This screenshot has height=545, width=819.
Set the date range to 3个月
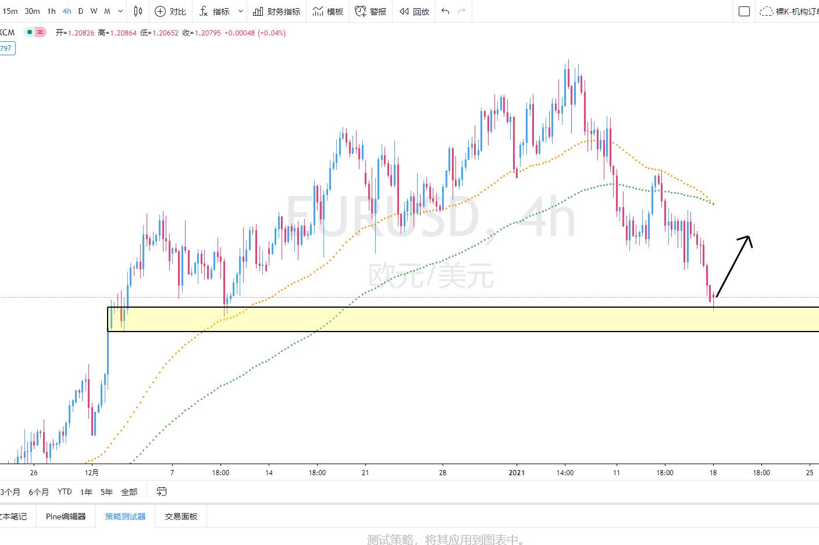coord(10,491)
